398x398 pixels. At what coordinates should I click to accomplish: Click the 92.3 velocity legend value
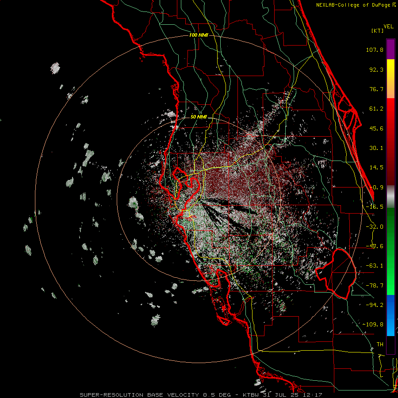pyautogui.click(x=376, y=69)
